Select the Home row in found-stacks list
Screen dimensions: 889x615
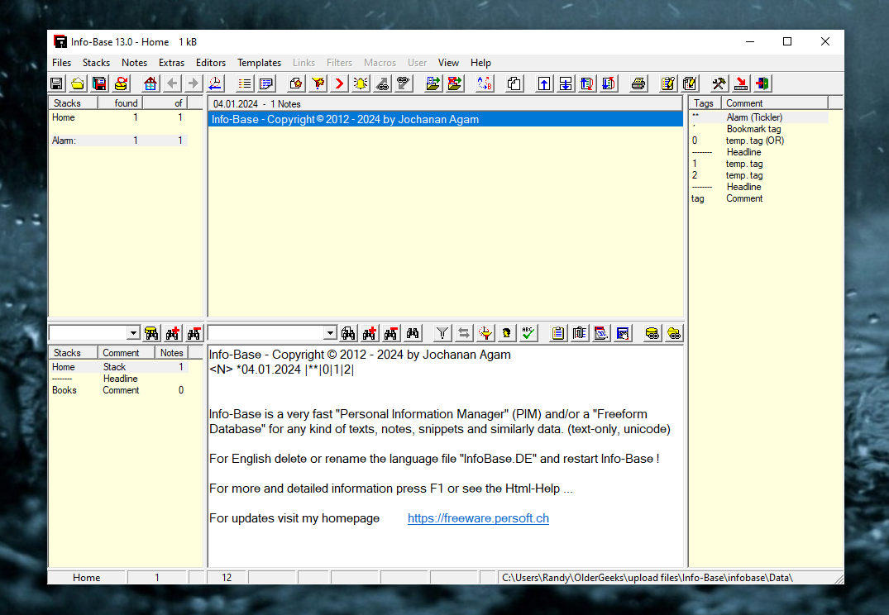[118, 117]
